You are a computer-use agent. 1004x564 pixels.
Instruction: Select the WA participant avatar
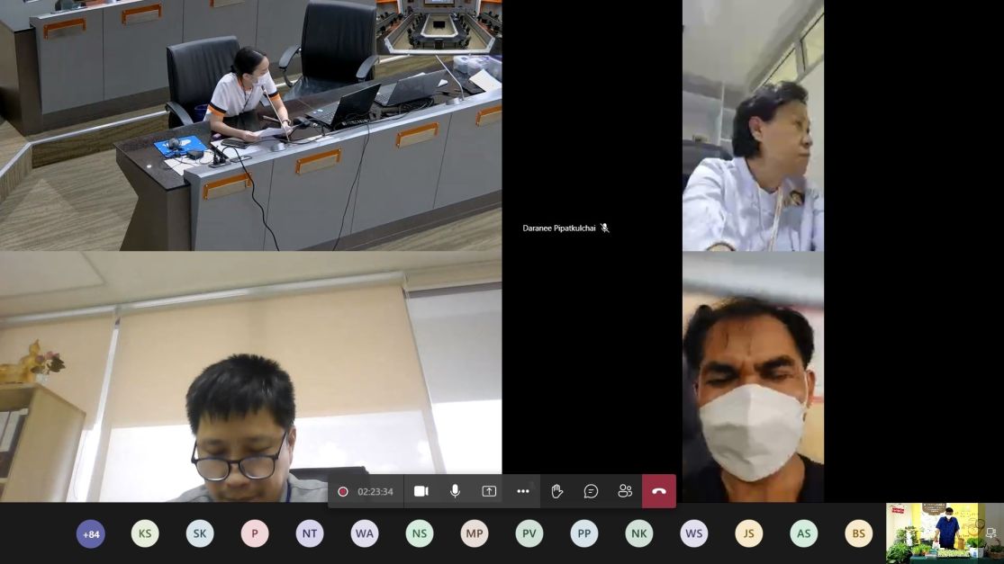click(x=365, y=534)
